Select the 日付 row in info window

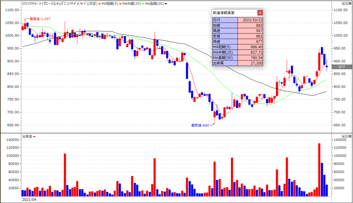click(x=238, y=20)
